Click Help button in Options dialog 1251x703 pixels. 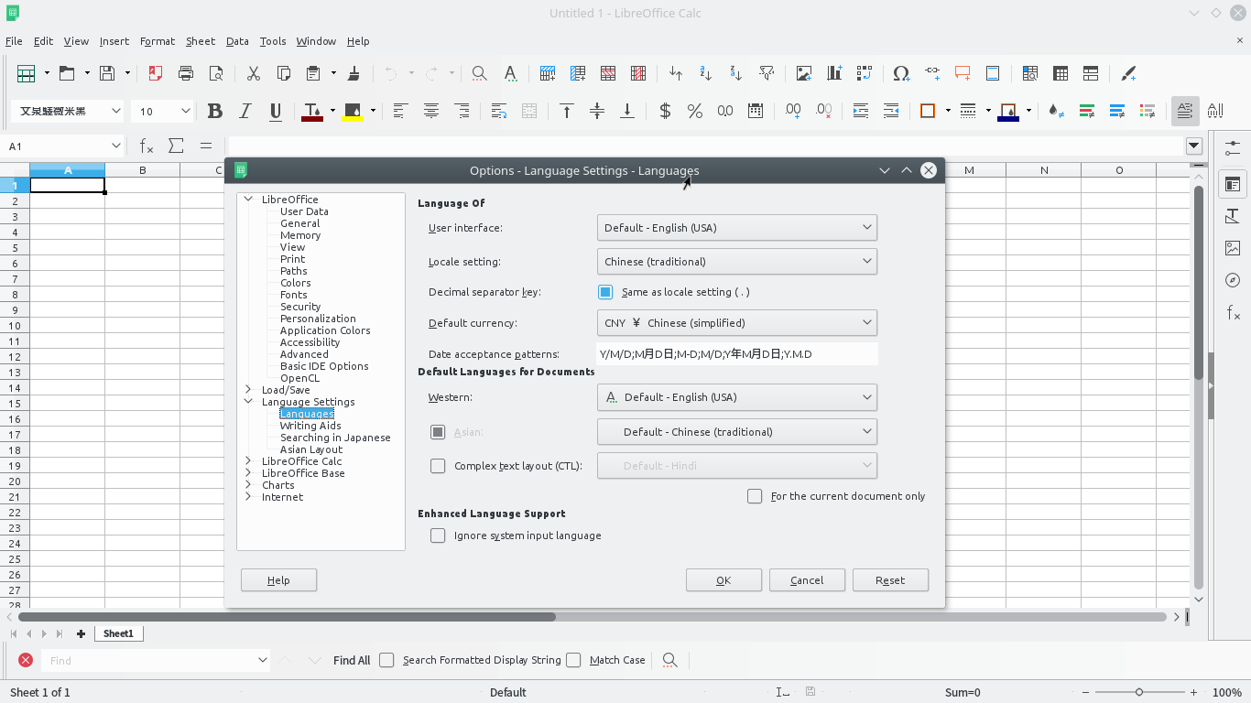(x=278, y=580)
